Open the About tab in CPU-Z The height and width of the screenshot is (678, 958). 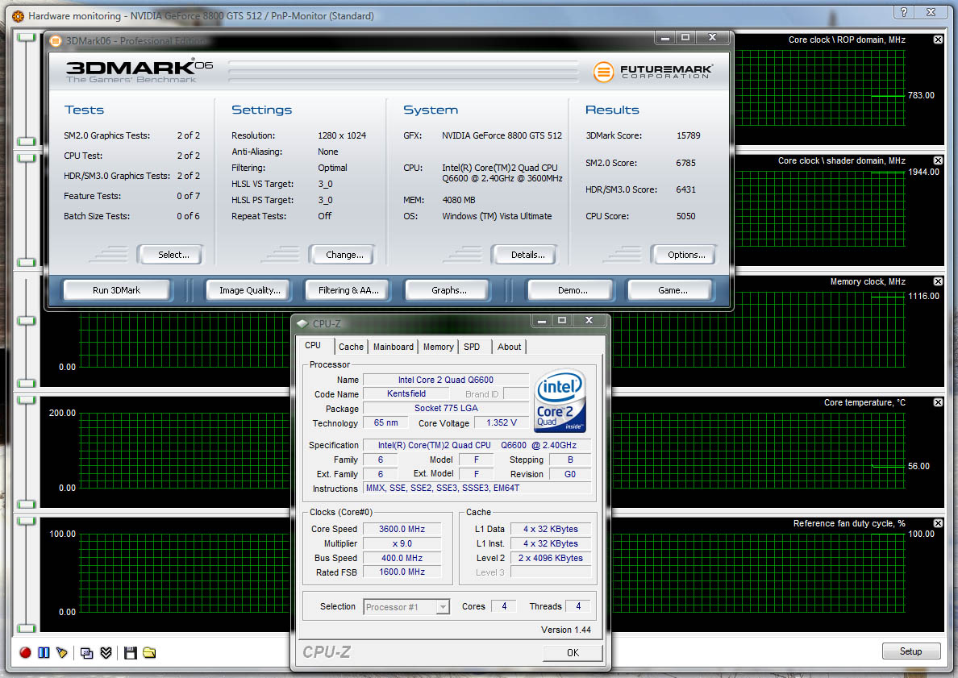pyautogui.click(x=509, y=347)
